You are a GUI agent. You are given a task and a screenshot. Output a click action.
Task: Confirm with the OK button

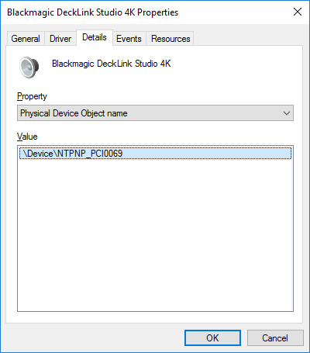coord(212,337)
